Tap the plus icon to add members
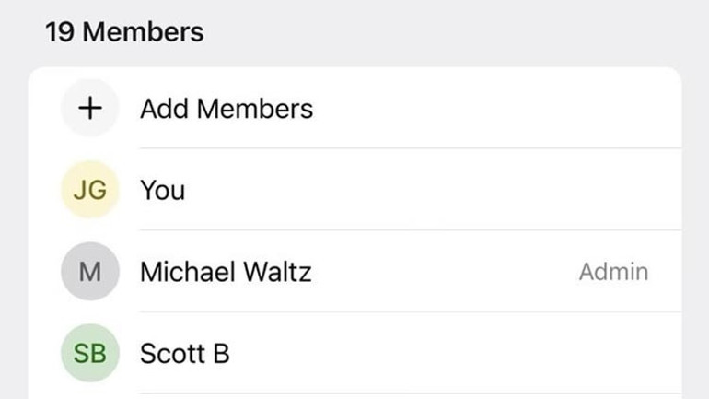709x399 pixels. tap(90, 108)
